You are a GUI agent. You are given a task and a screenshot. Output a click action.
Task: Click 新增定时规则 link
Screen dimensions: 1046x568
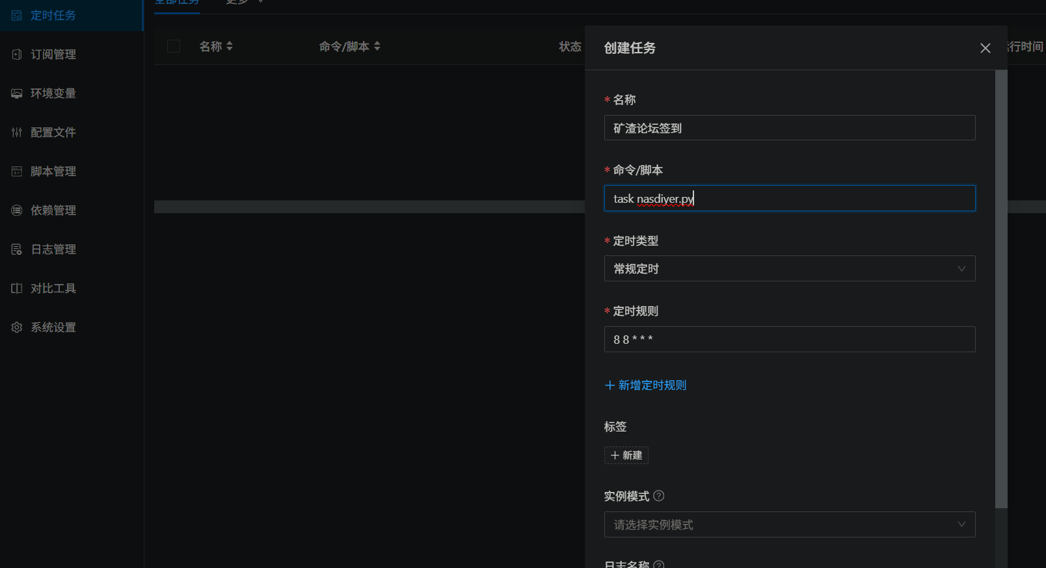click(x=646, y=385)
